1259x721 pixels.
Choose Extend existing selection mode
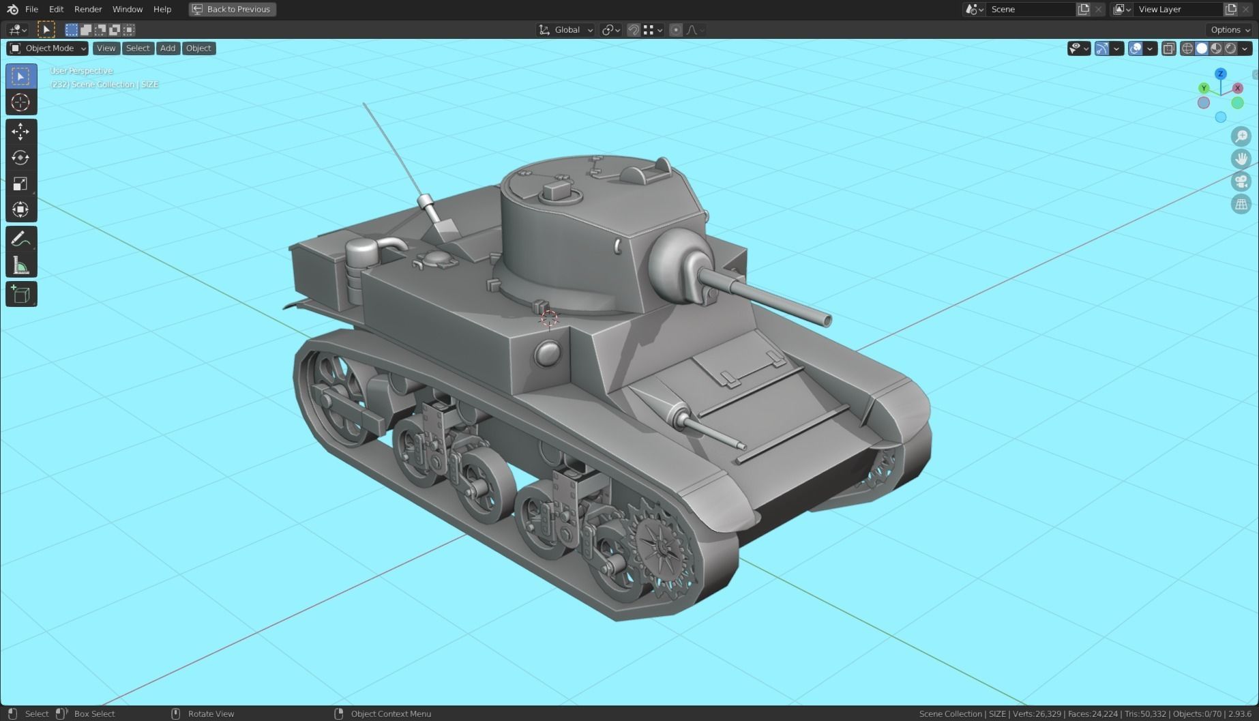(x=86, y=29)
